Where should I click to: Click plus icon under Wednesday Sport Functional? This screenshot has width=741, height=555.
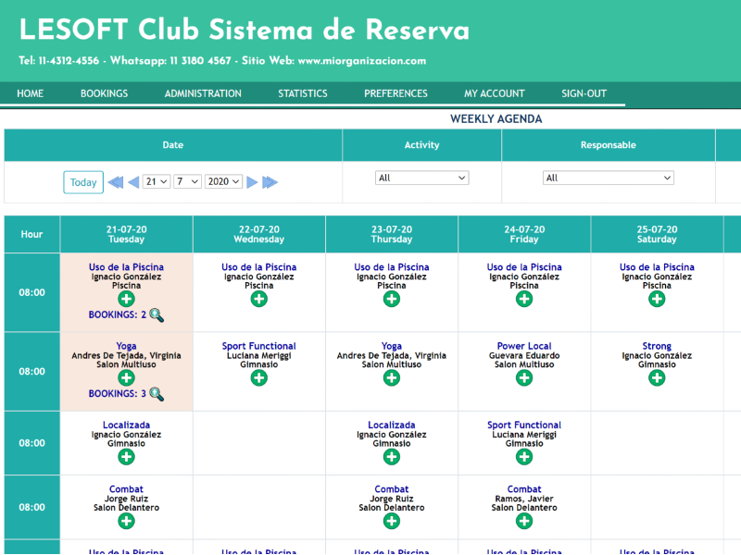[x=258, y=378]
